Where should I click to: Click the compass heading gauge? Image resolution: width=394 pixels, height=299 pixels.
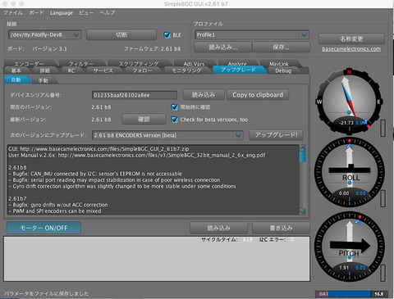[x=349, y=101]
